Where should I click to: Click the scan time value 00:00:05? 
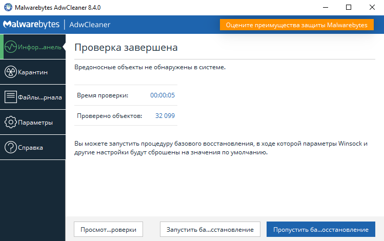pos(163,95)
